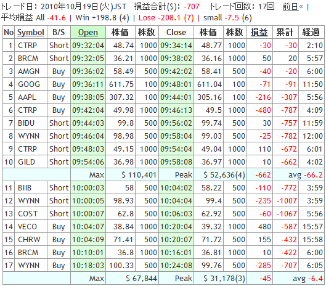The height and width of the screenshot is (286, 326).
Task: Select close time 10:24:08
Action: coord(176,266)
